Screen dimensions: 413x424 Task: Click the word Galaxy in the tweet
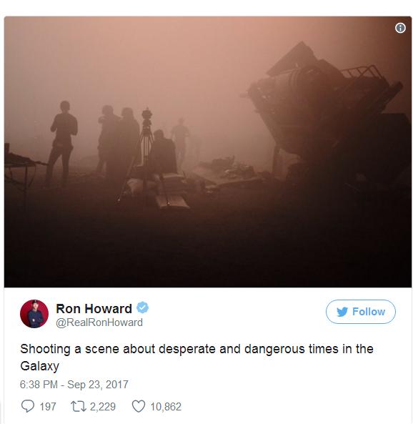(x=40, y=366)
